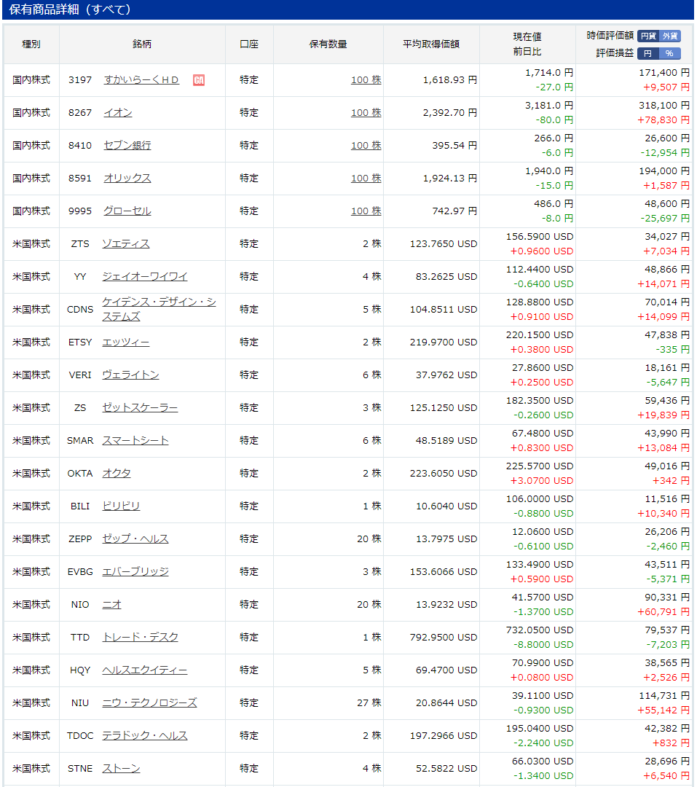The height and width of the screenshot is (787, 697).
Task: Switch valuation display to 外貨
Action: coord(670,36)
